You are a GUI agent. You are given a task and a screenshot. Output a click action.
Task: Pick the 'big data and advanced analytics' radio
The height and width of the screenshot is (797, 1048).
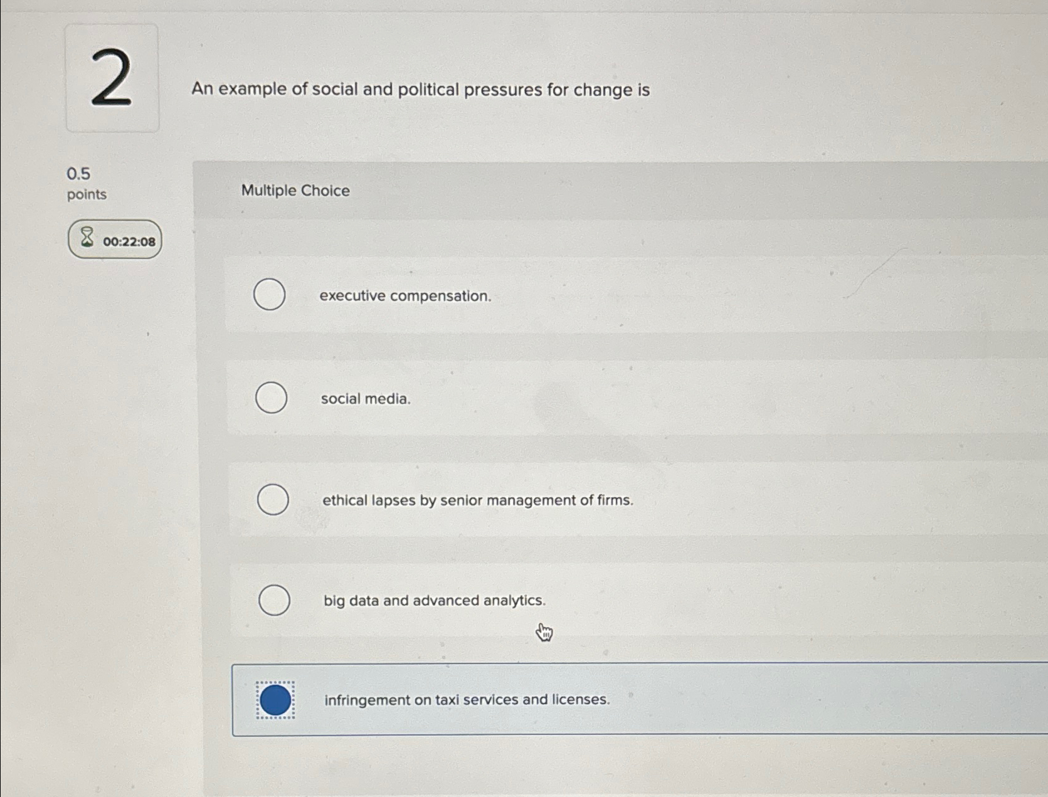(x=274, y=600)
